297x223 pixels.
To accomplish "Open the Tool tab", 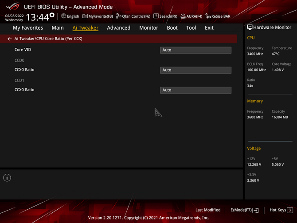I will tap(191, 28).
